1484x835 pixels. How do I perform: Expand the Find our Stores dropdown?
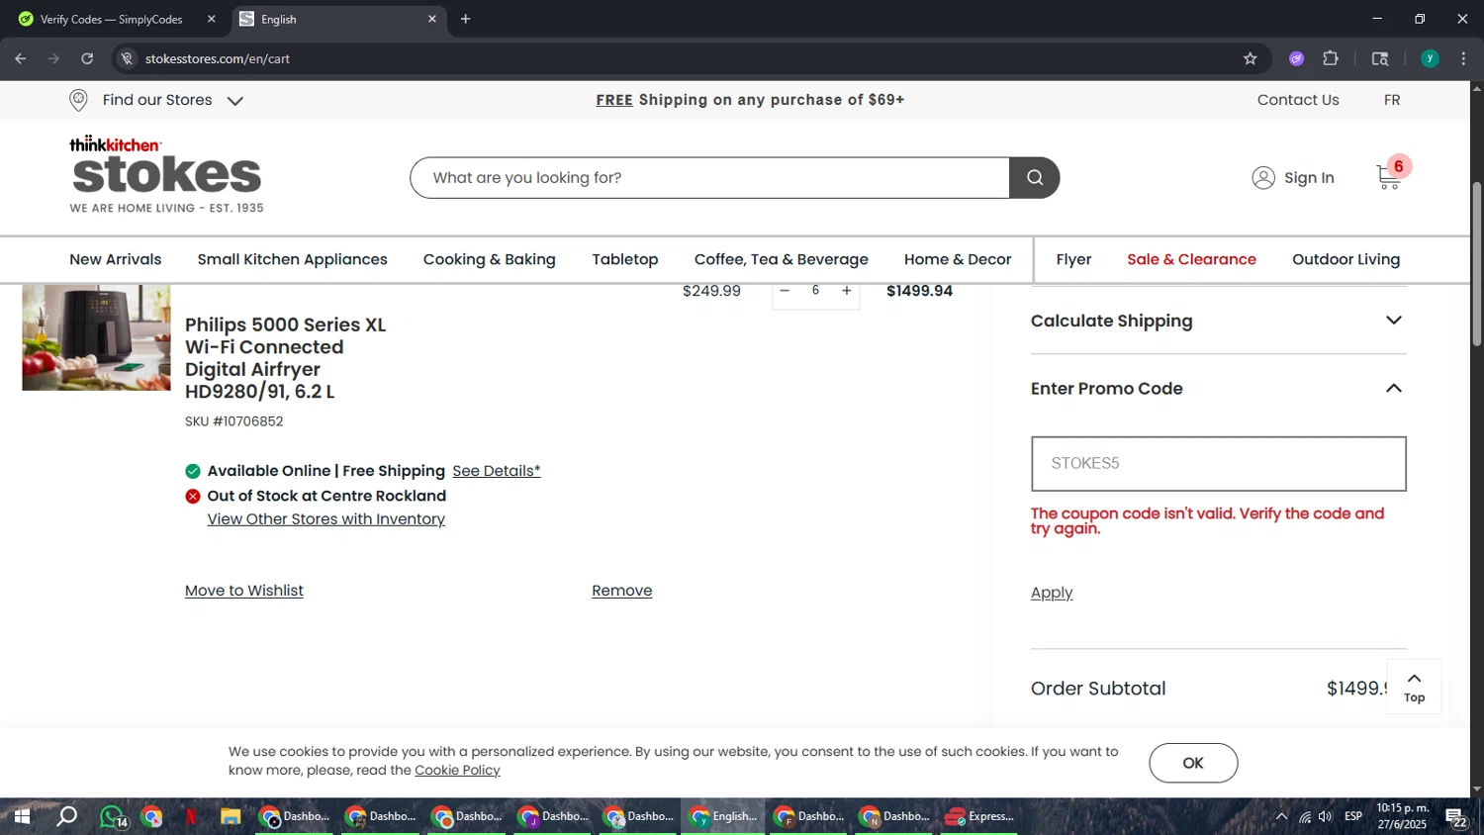(x=235, y=101)
